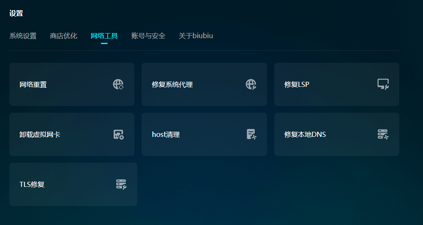
Task: Click the 设置 page title
Action: (16, 13)
